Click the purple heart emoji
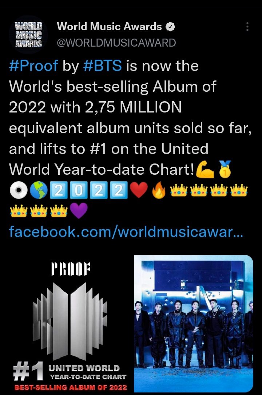The image size is (262, 395). tap(79, 210)
